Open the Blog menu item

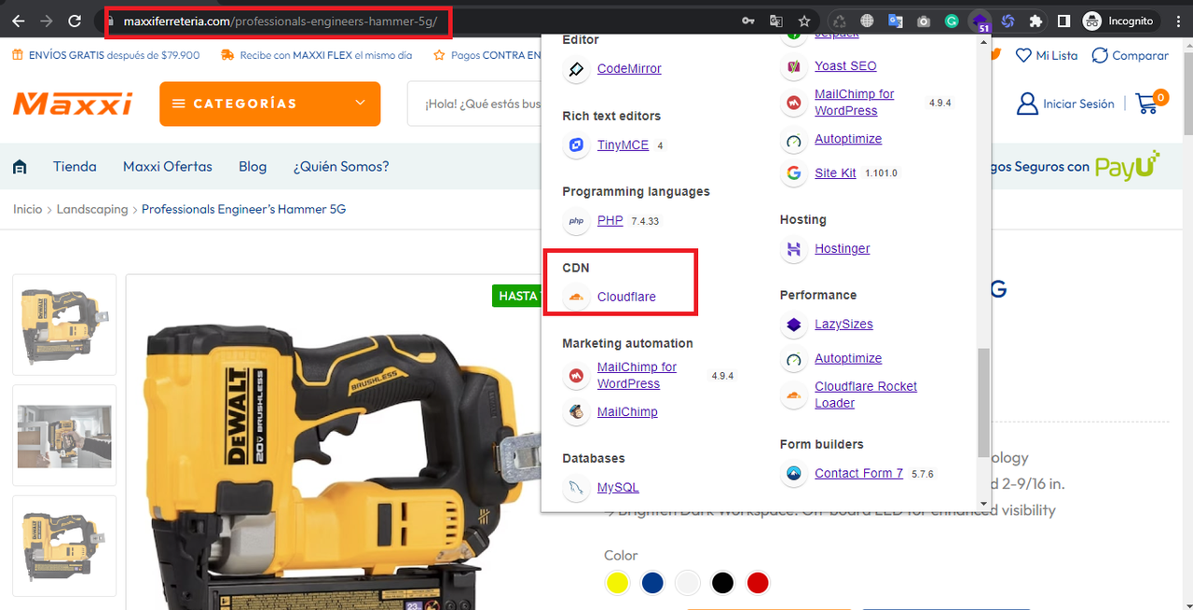click(253, 167)
